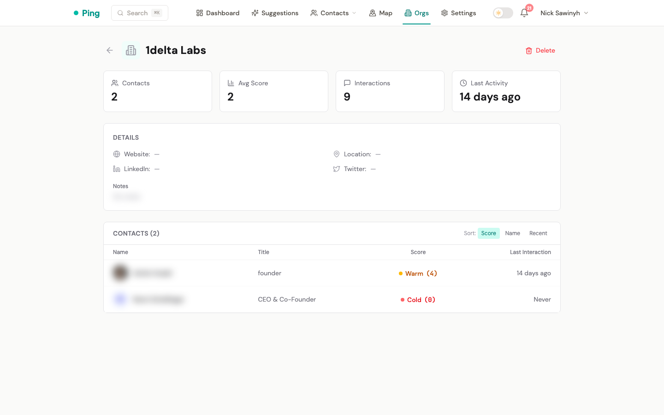664x415 pixels.
Task: Open notifications bell icon
Action: [x=524, y=13]
